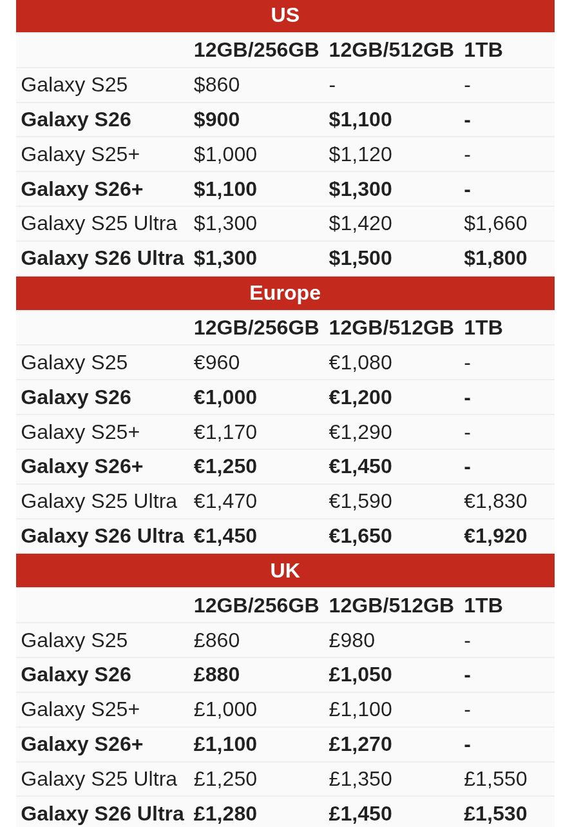Click the $900 Galaxy S26 US price
This screenshot has height=827, width=572.
point(216,119)
